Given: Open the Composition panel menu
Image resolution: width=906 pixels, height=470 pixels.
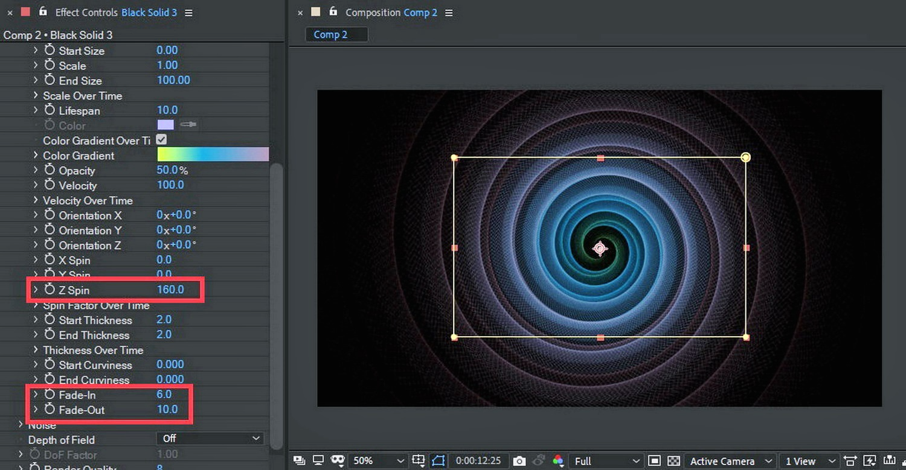Looking at the screenshot, I should pyautogui.click(x=448, y=13).
